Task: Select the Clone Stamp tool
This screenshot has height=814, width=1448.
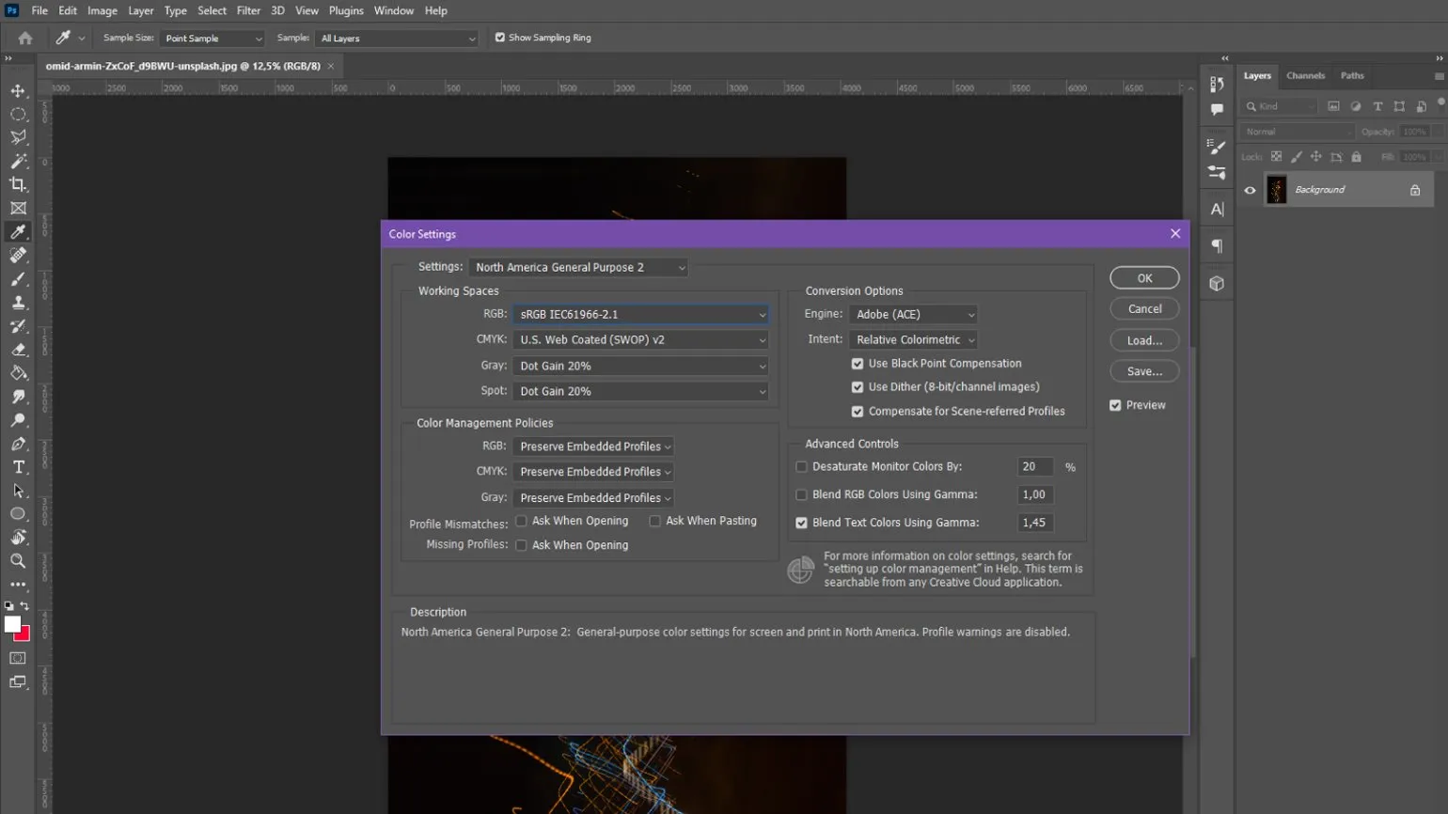Action: (x=18, y=303)
